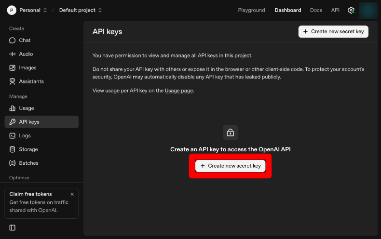The width and height of the screenshot is (381, 239).
Task: Go to the Playground tab
Action: [x=251, y=10]
